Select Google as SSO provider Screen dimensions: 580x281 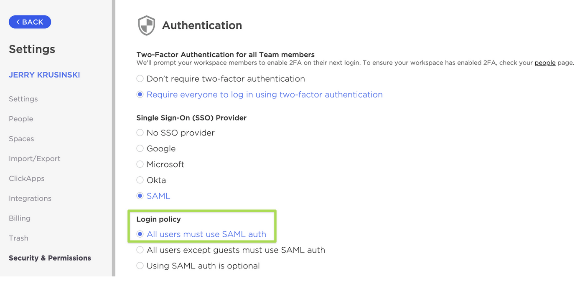pyautogui.click(x=140, y=149)
